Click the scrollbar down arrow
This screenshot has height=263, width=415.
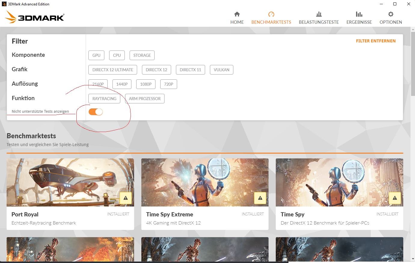point(413,259)
